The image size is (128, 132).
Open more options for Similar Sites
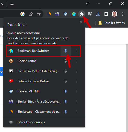[76, 102]
